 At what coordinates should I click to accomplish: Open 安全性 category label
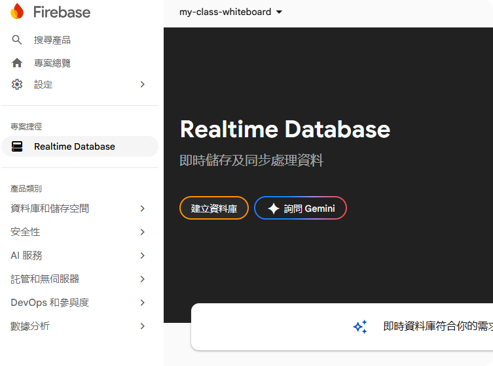click(x=25, y=232)
